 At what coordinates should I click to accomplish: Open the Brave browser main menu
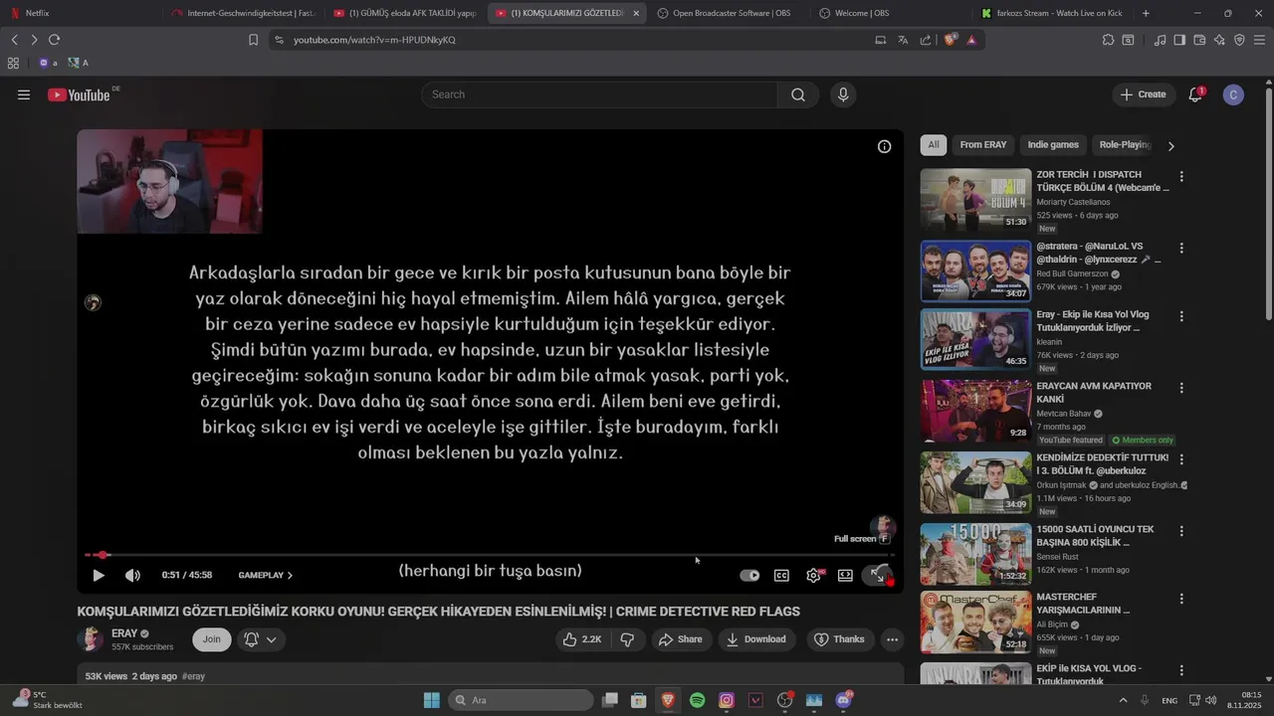[x=1259, y=40]
